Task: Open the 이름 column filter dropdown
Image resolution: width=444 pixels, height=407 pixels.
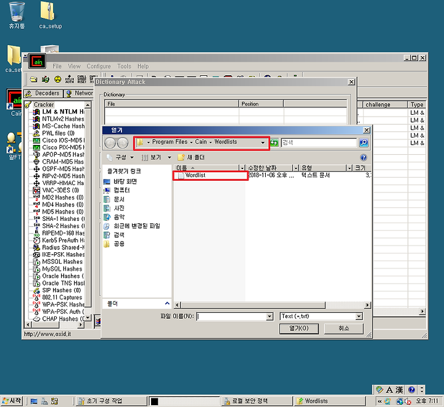Action: (x=242, y=168)
